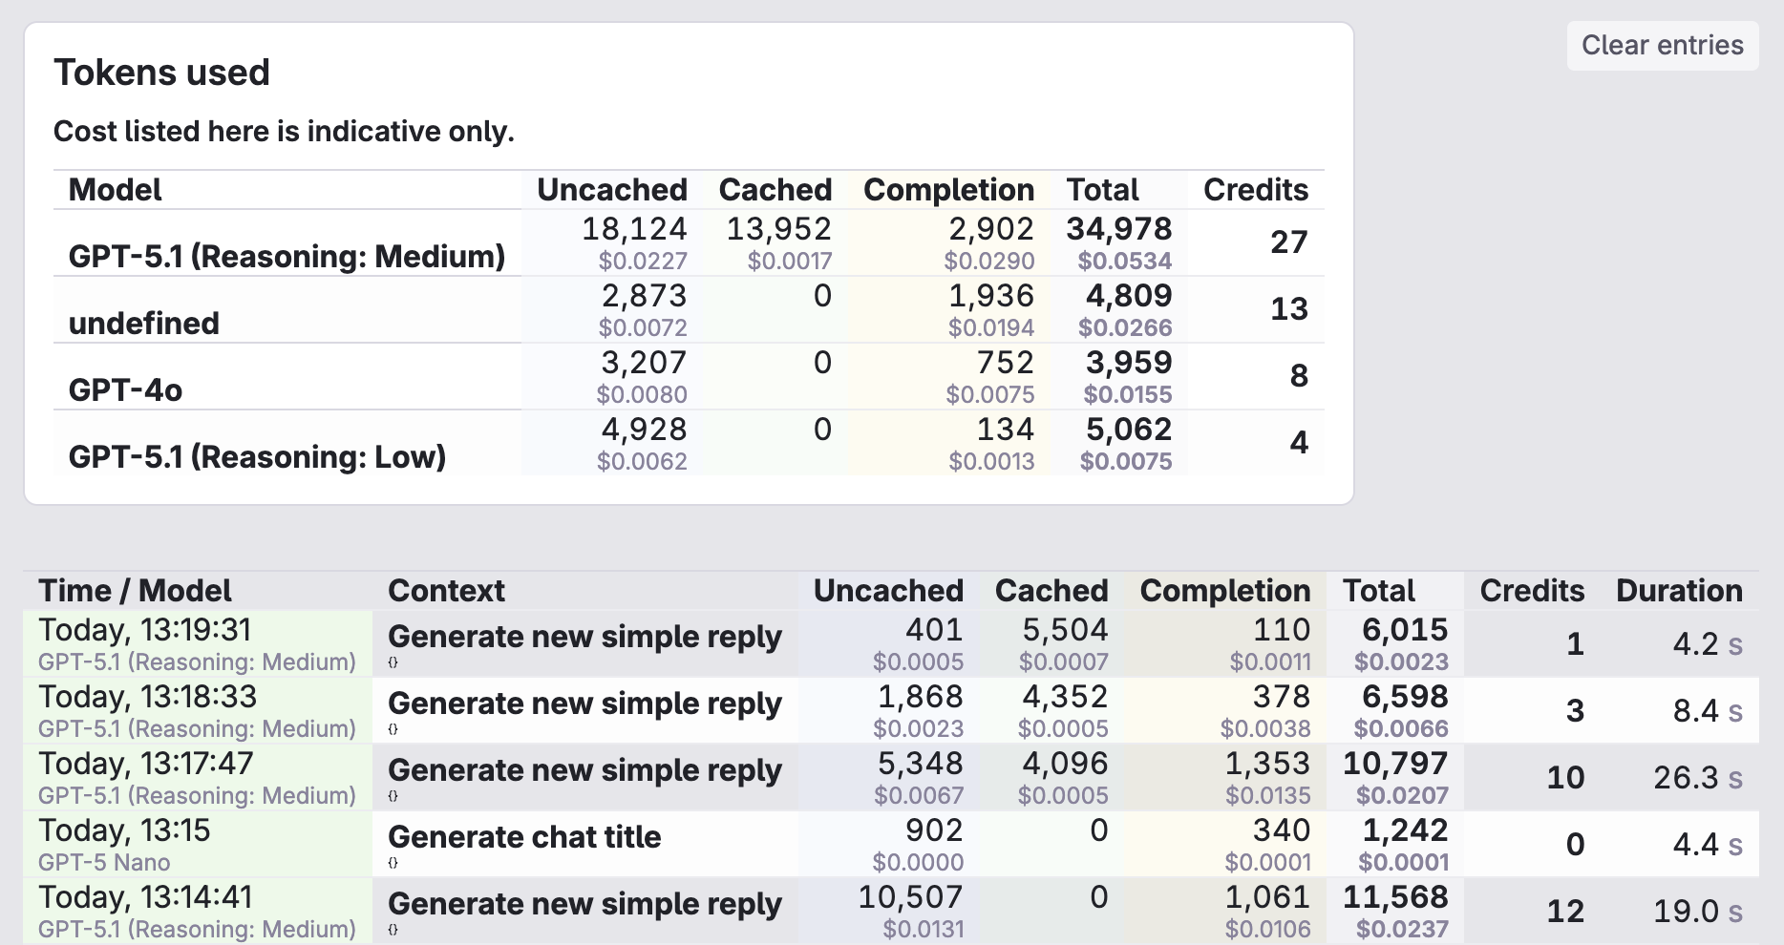The image size is (1784, 945).
Task: Click the Uncached column header in the summary table
Action: pos(611,189)
